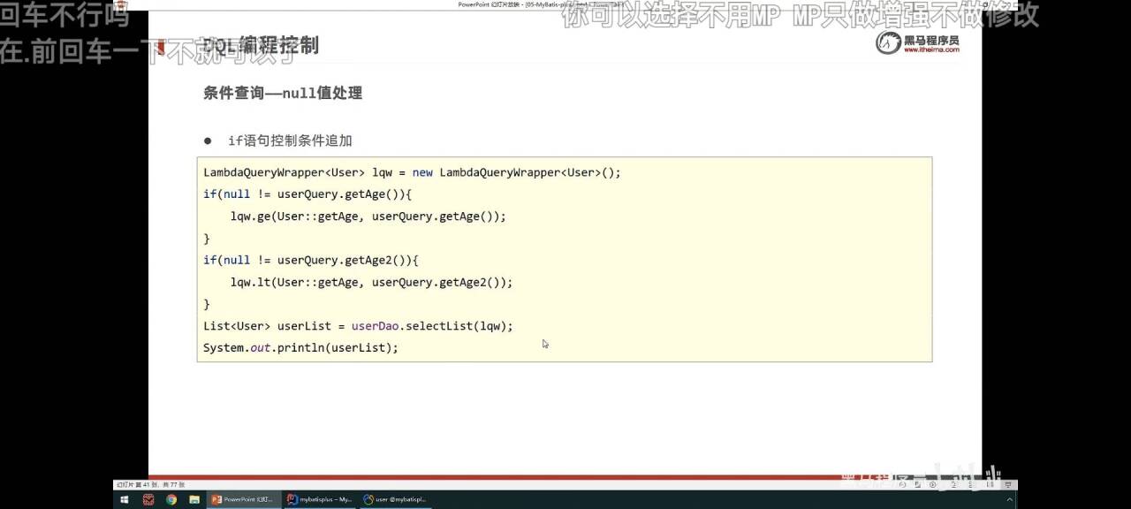Click the if(null != userQuery.getAge2()) line
The width and height of the screenshot is (1131, 509).
(311, 261)
